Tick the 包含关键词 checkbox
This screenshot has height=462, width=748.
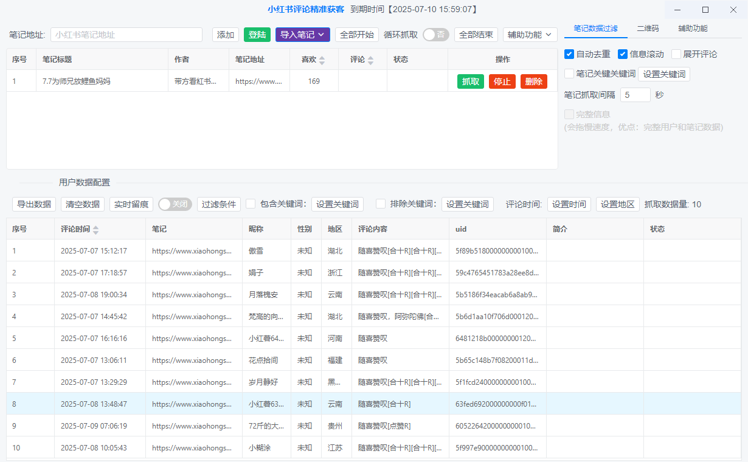click(251, 204)
